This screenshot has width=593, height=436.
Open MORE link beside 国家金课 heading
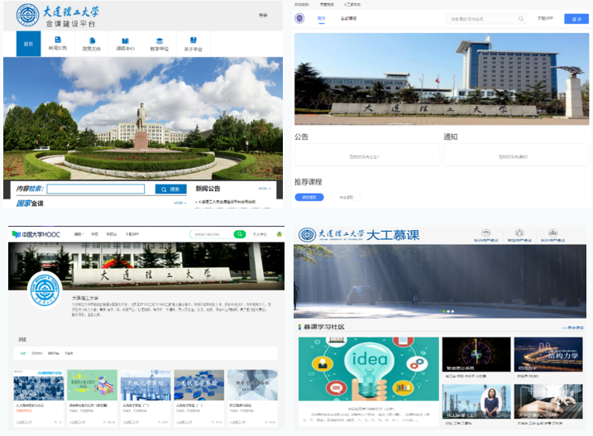coord(180,204)
